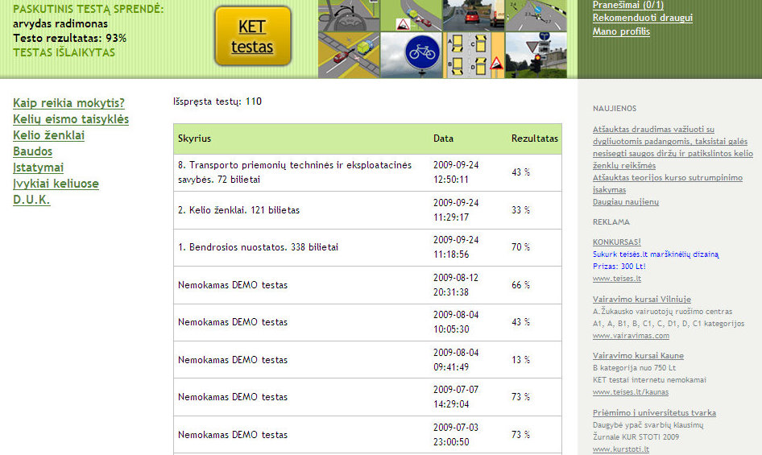Click the blue bicycle sign image
Image resolution: width=762 pixels, height=455 pixels.
pos(411,55)
